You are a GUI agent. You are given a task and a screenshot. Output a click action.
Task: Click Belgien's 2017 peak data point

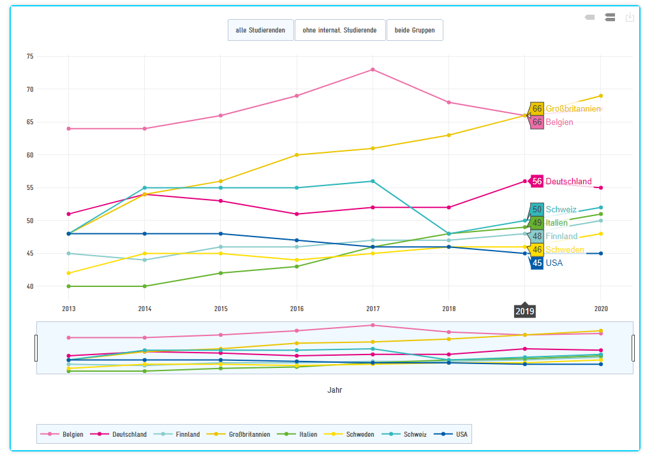point(373,70)
